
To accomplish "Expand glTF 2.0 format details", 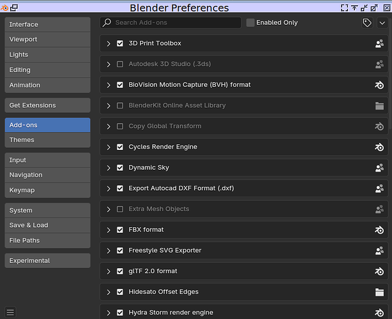I will coord(109,272).
